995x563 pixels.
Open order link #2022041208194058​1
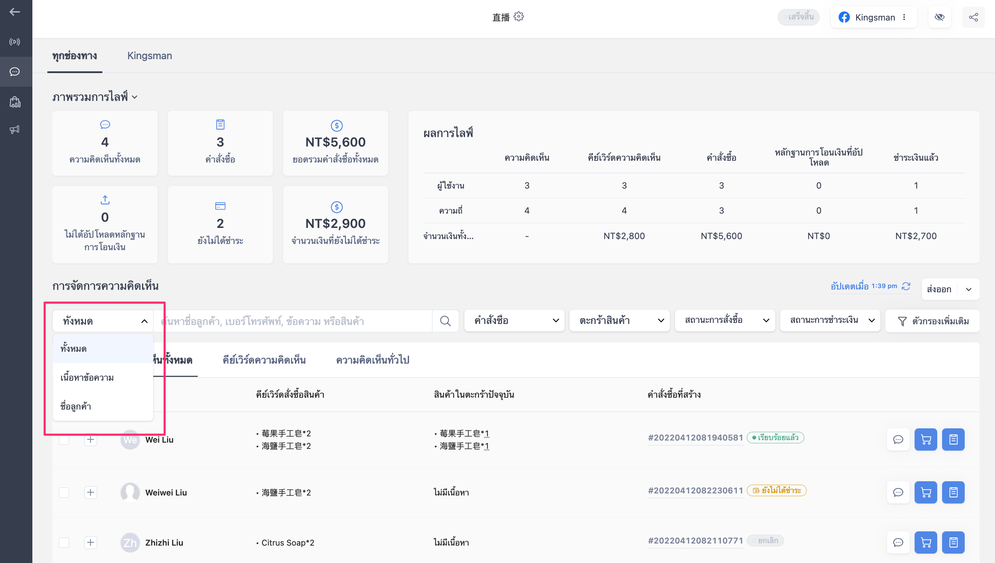point(696,438)
